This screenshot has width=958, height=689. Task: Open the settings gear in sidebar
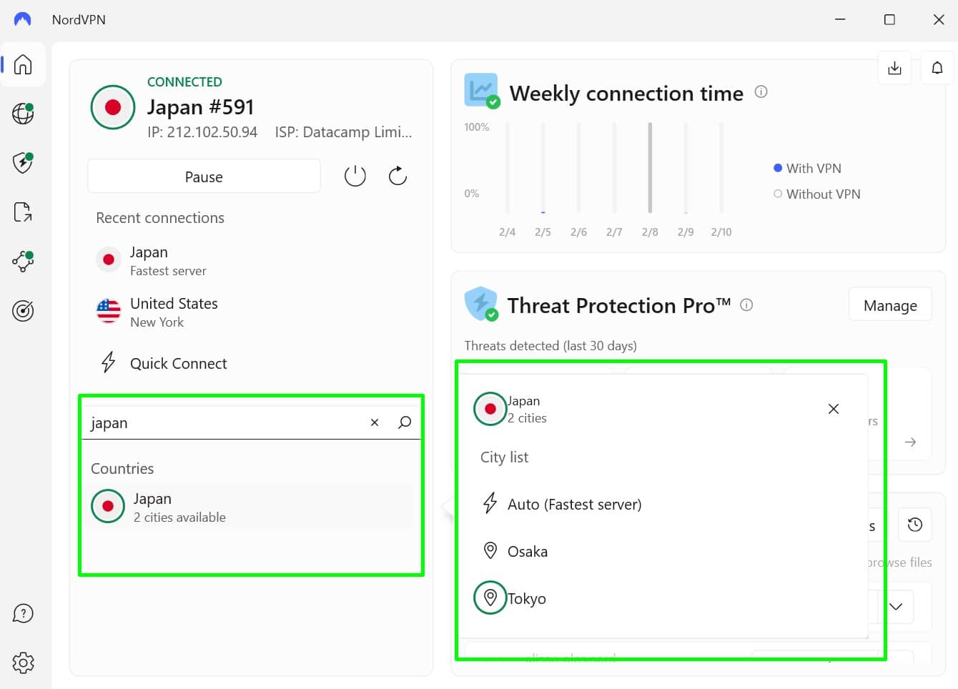point(23,663)
